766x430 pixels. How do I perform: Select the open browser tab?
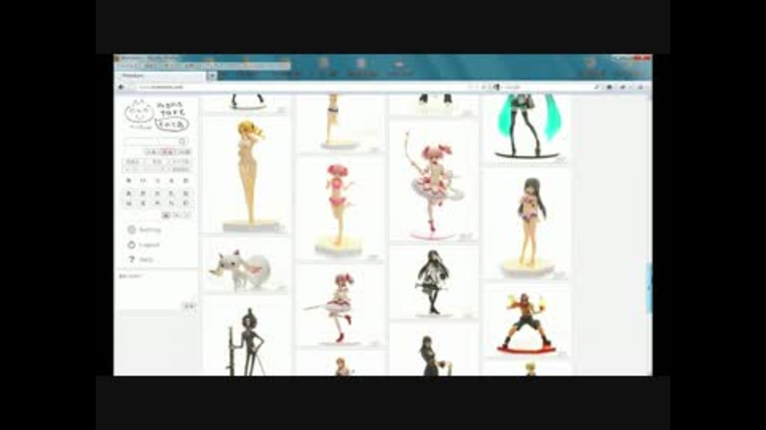161,76
